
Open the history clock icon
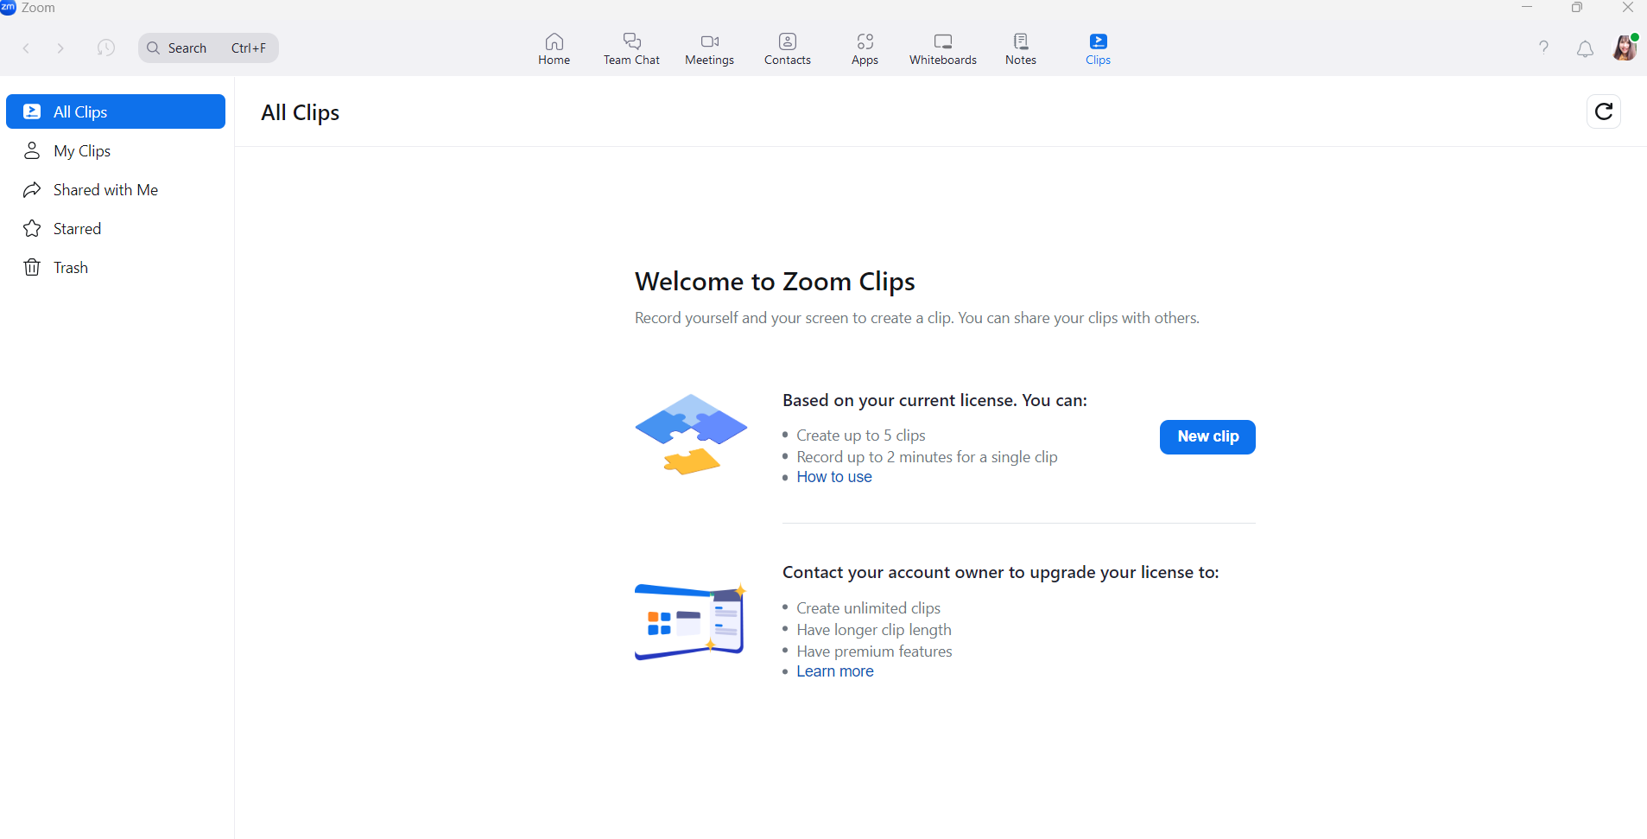pyautogui.click(x=106, y=48)
